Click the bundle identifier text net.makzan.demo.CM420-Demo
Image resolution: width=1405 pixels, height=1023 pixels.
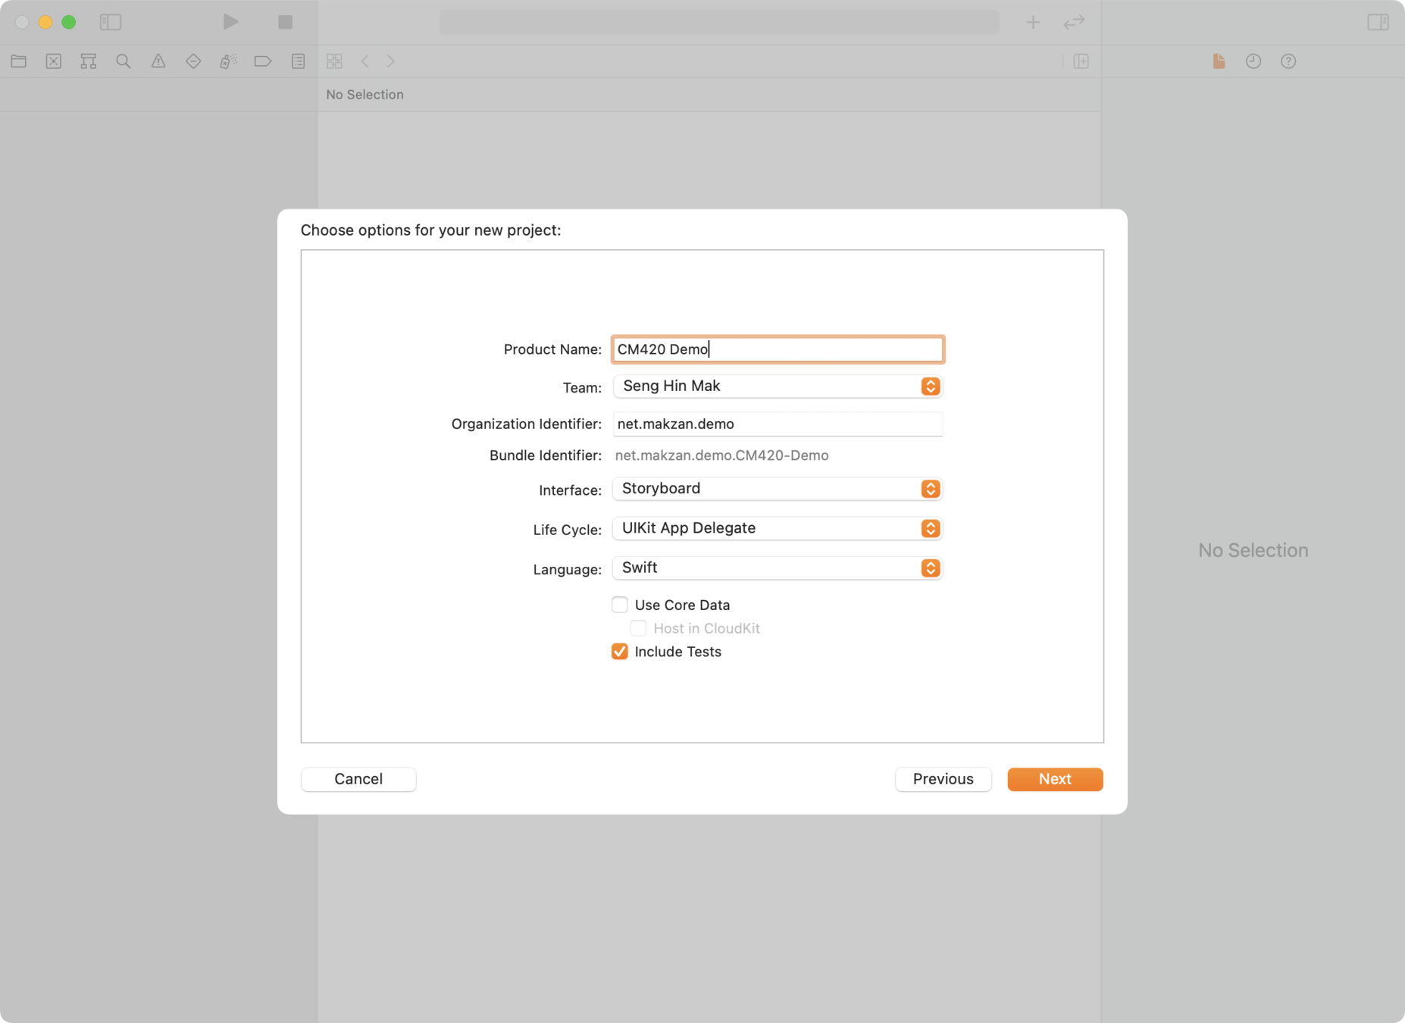721,455
